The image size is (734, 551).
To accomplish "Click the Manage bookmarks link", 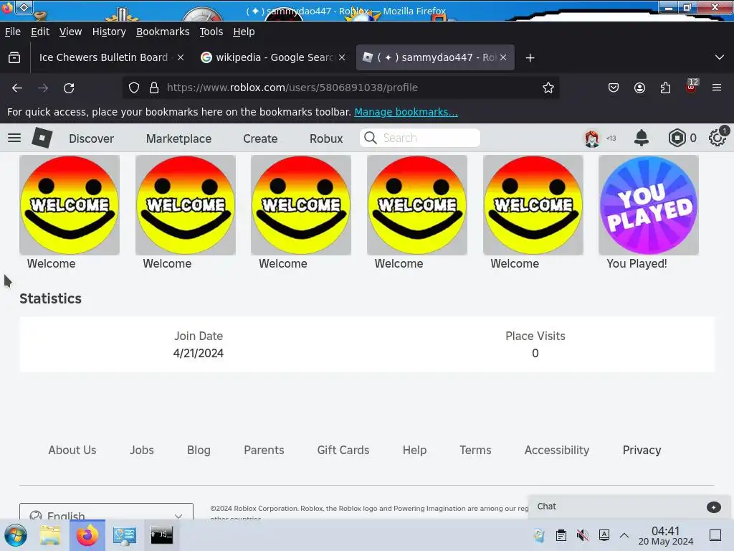I will tap(406, 112).
